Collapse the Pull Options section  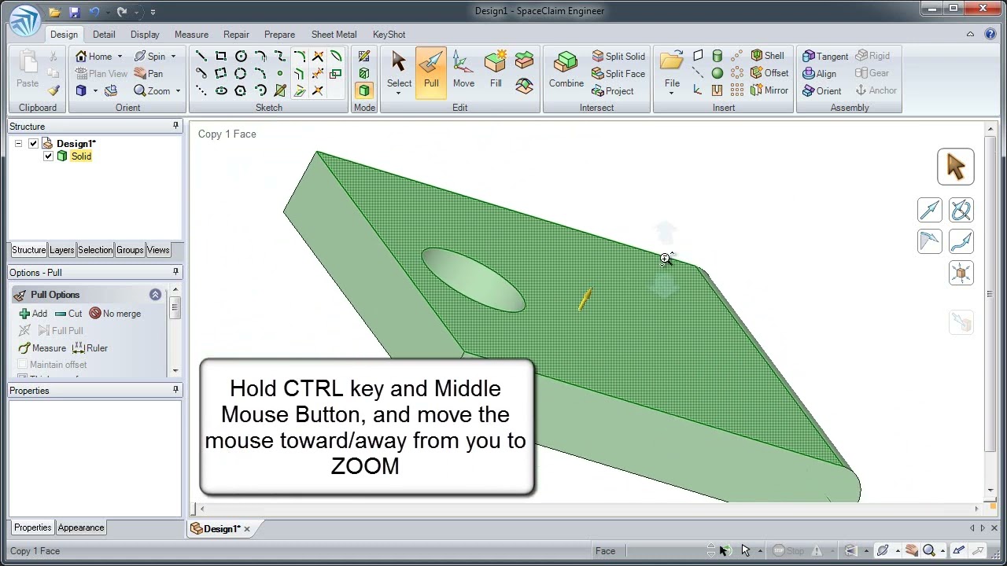[155, 295]
